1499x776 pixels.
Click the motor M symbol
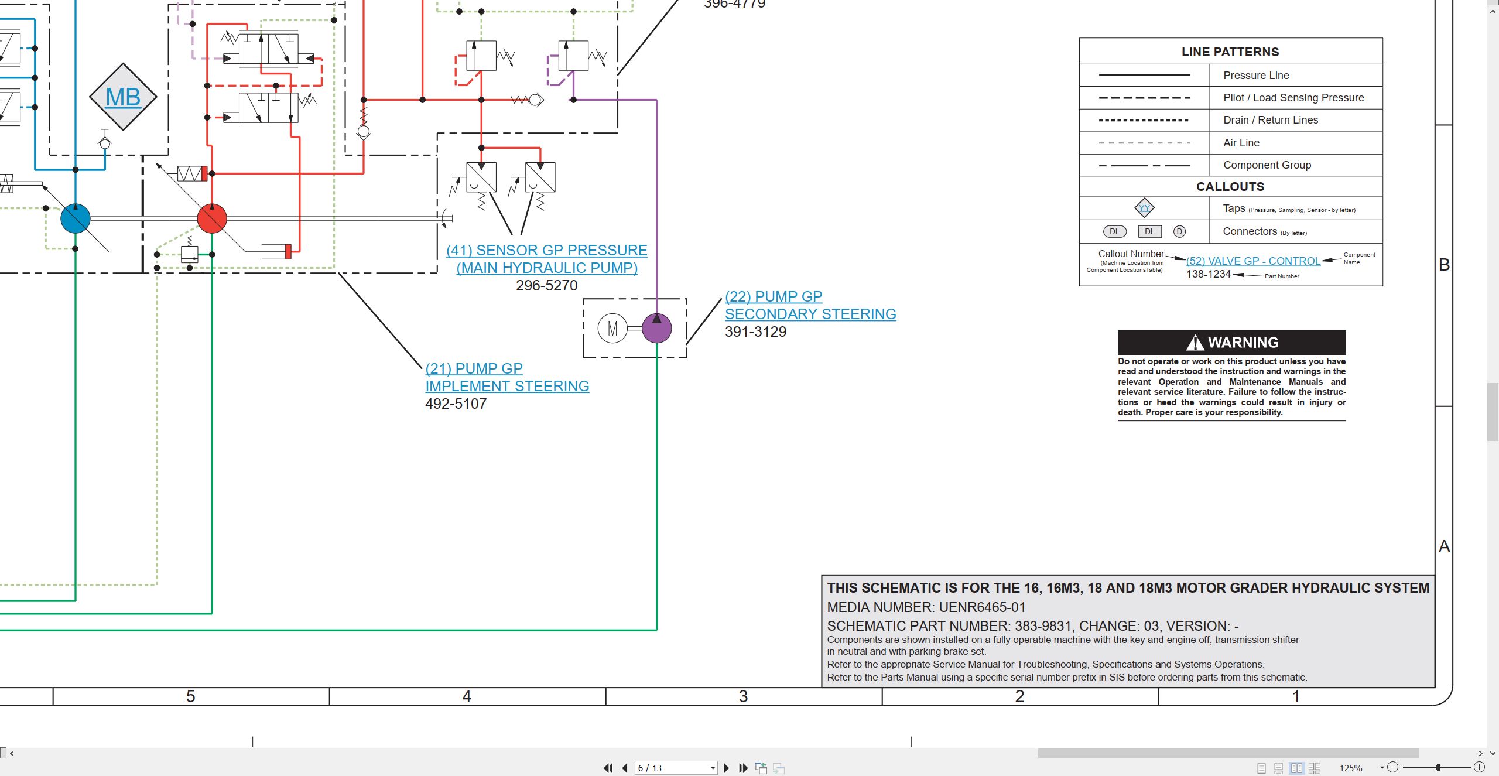pos(612,328)
